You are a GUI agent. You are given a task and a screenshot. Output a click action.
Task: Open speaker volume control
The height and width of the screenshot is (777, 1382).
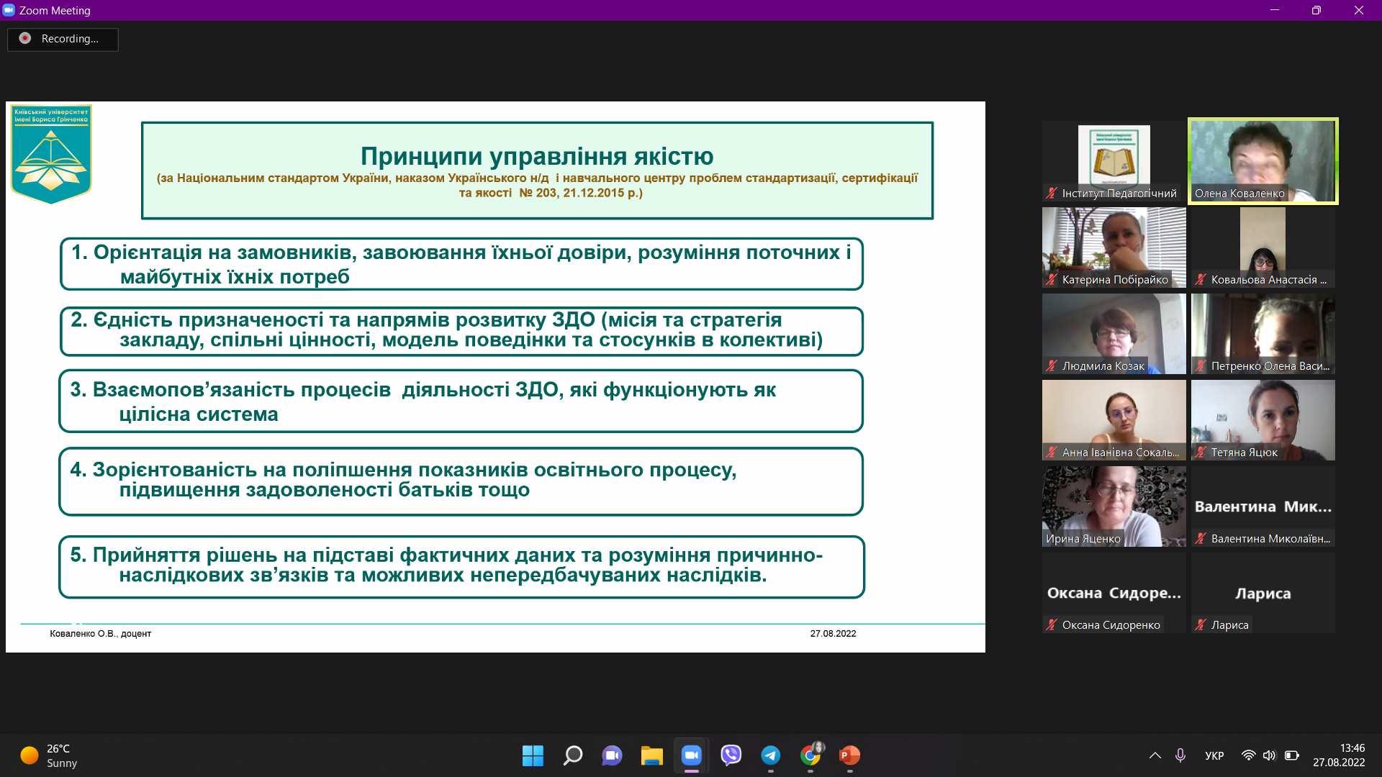pos(1269,755)
